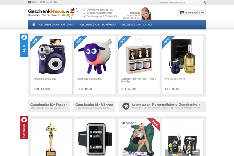Open Geschenke für Frauen banner

click(49, 106)
